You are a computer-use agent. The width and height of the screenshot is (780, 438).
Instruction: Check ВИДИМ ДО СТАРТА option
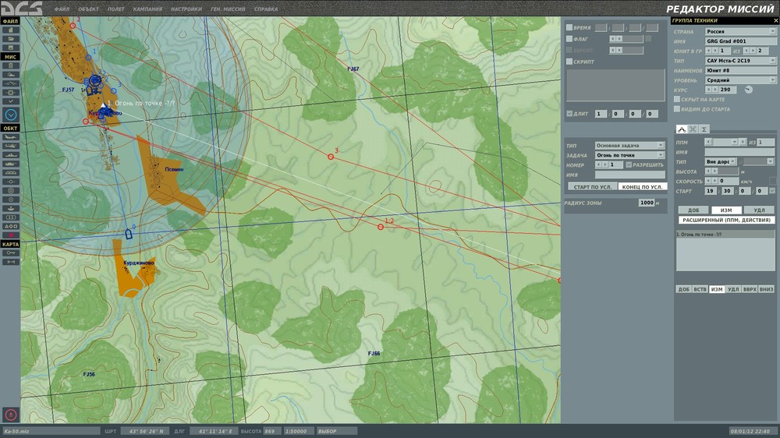(x=676, y=109)
